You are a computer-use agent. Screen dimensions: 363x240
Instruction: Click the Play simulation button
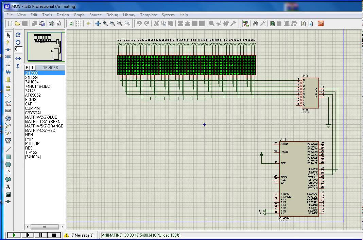tap(14, 235)
